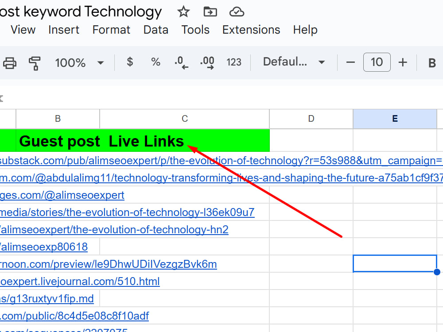The image size is (443, 332).
Task: Open the g13ruxtyv1fip.md link
Action: (x=47, y=299)
